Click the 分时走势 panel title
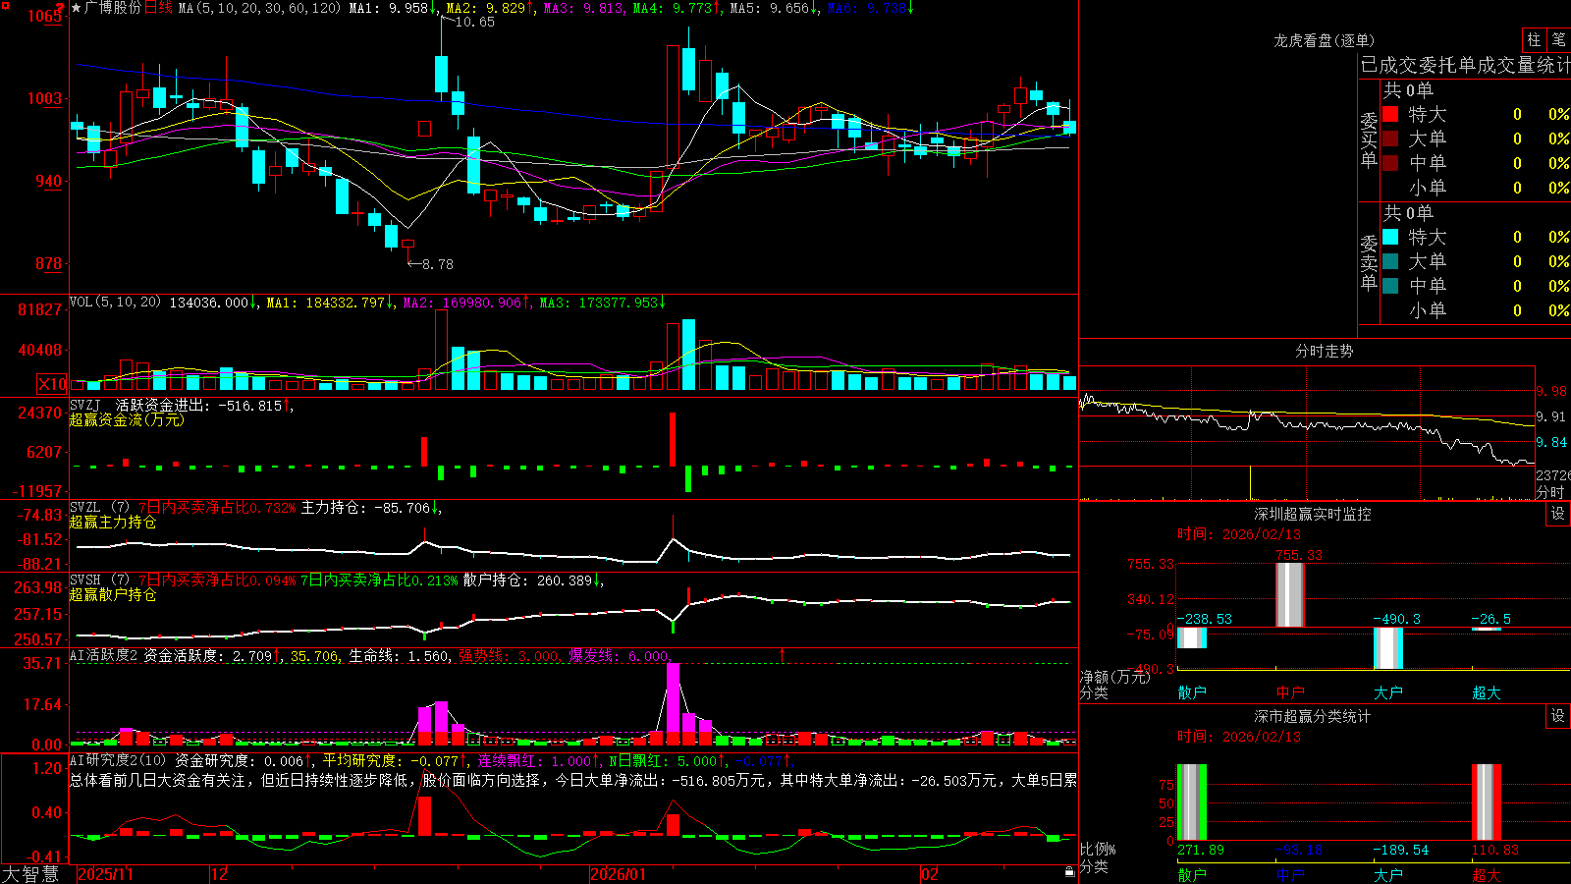 (1324, 351)
